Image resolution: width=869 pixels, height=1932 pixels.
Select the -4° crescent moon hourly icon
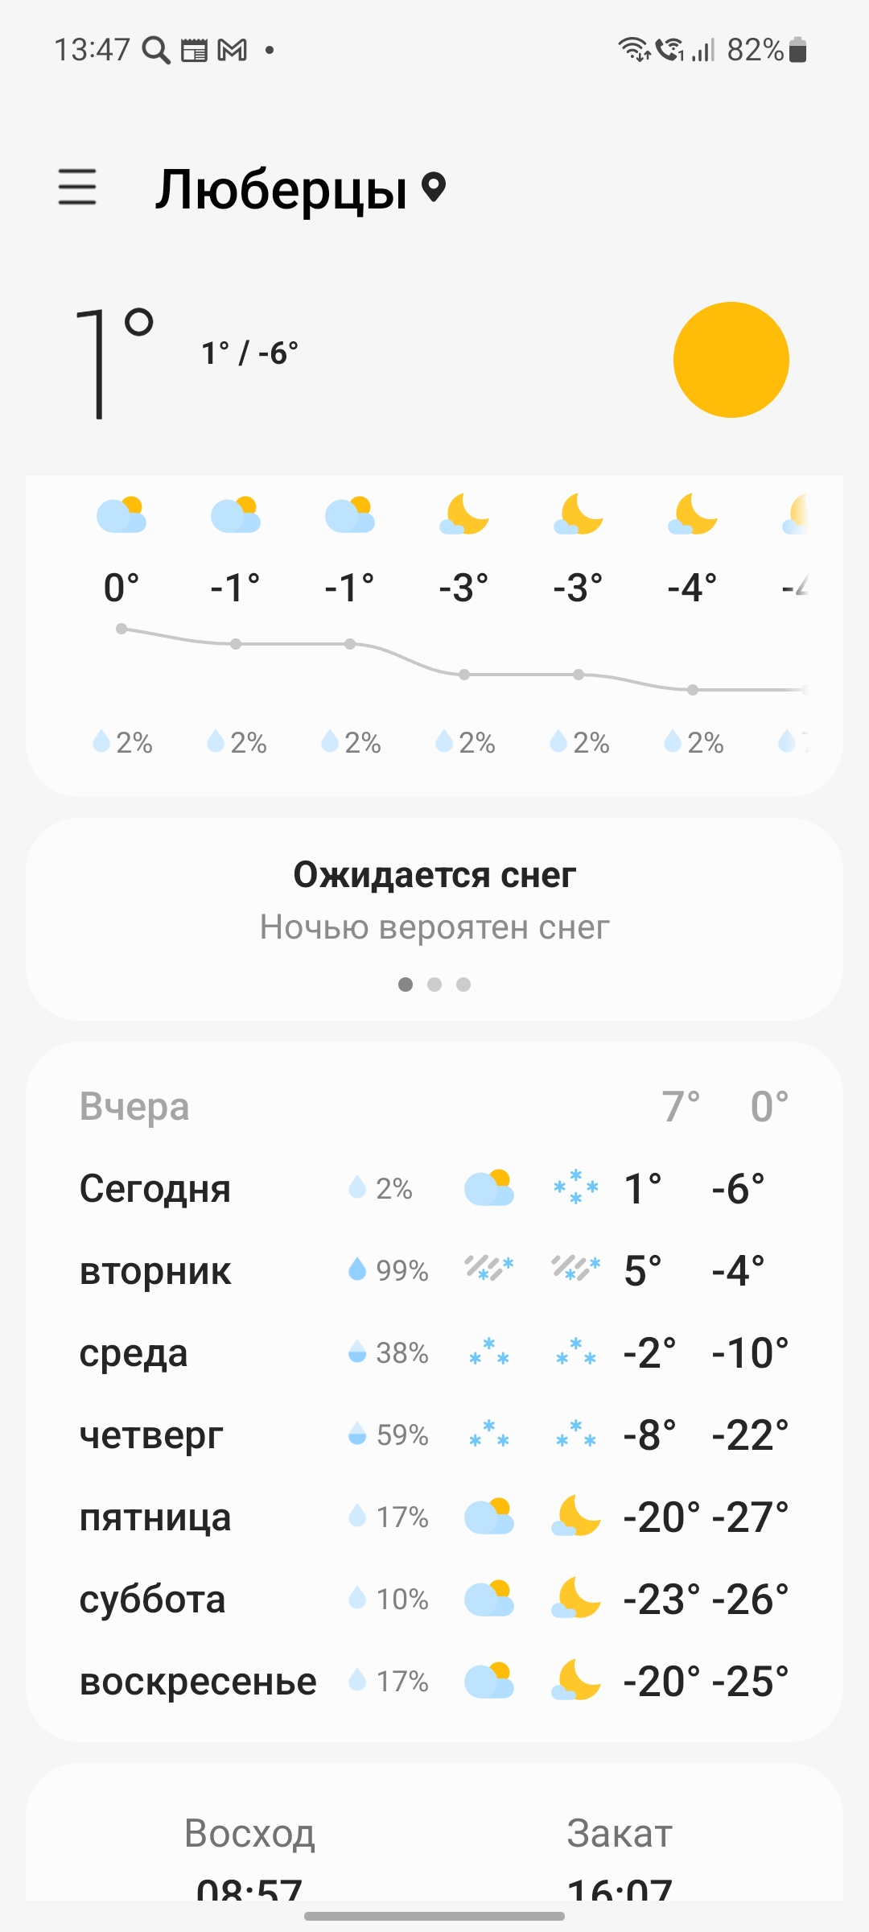point(692,515)
